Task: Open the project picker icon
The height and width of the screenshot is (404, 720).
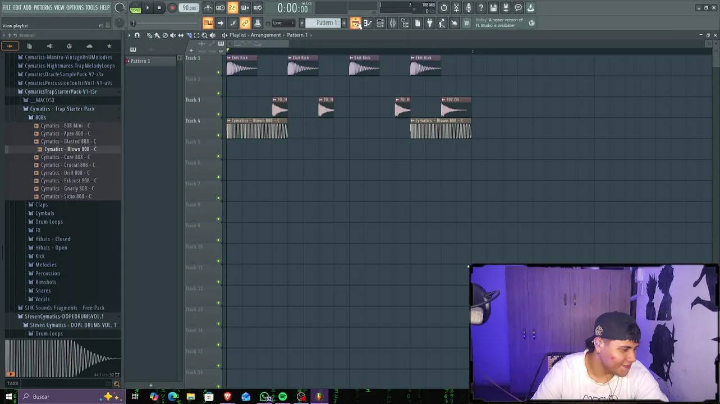Action: (x=417, y=23)
